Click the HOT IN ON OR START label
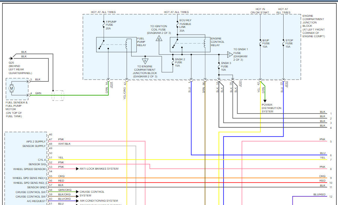Screen dimensions: 338x205 pyautogui.click(x=260, y=11)
